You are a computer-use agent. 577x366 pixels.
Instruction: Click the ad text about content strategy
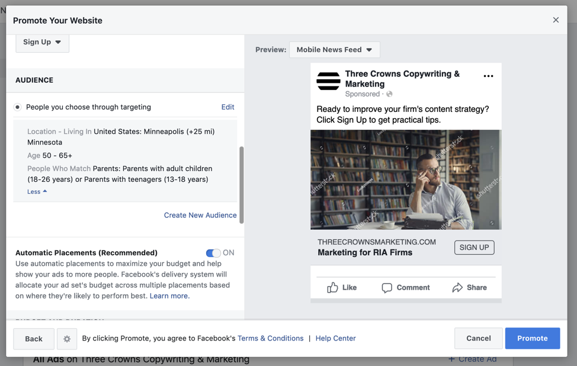pyautogui.click(x=403, y=114)
